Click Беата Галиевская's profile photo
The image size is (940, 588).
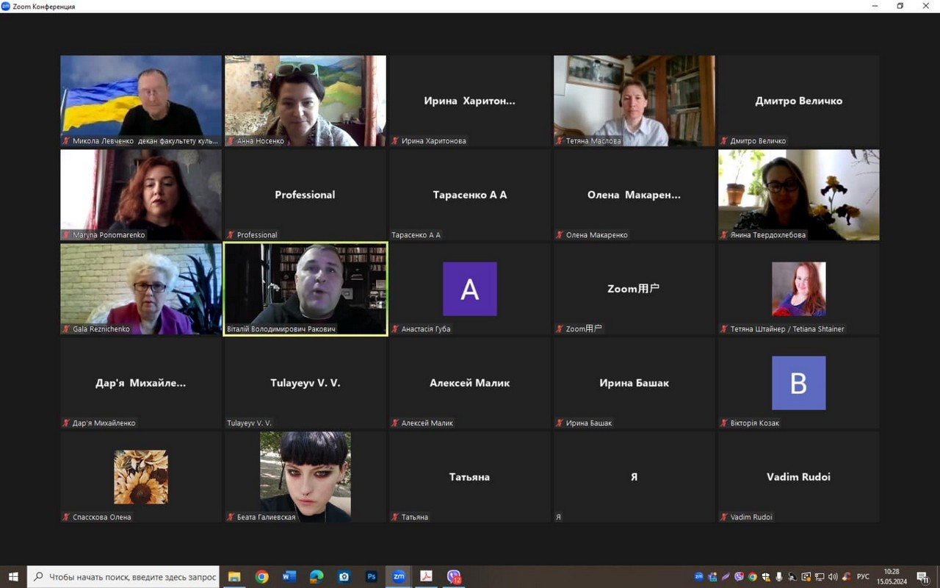(x=305, y=477)
